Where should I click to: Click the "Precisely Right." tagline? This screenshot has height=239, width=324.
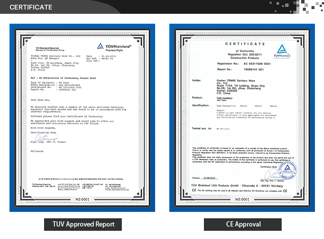[114, 50]
